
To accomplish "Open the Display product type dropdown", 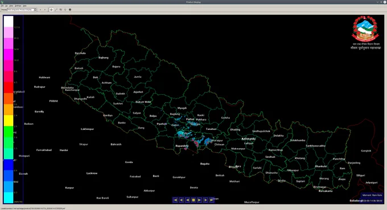I will [22, 10].
